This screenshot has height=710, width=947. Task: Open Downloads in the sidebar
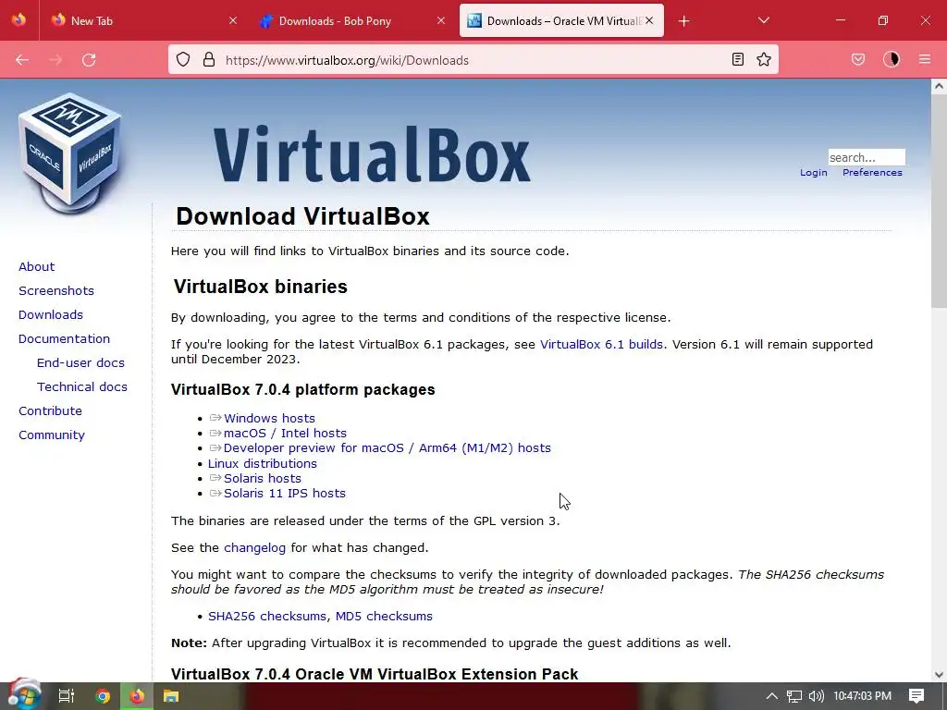51,314
